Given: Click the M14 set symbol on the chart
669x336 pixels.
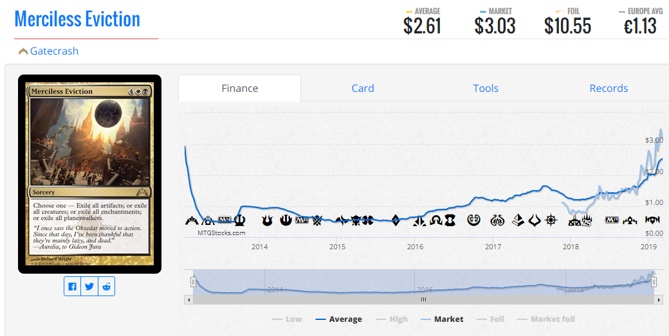Looking at the screenshot, I should [x=225, y=219].
